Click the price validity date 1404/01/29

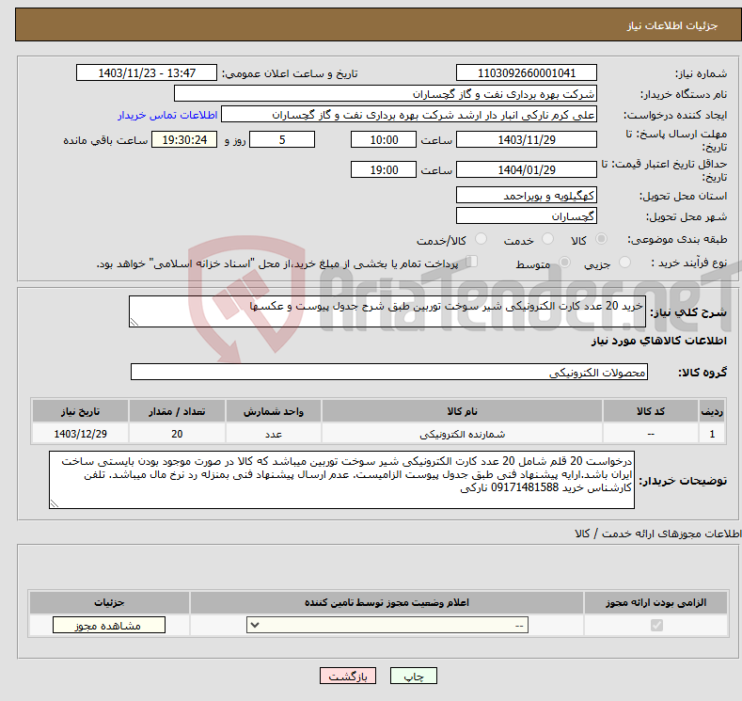527,169
